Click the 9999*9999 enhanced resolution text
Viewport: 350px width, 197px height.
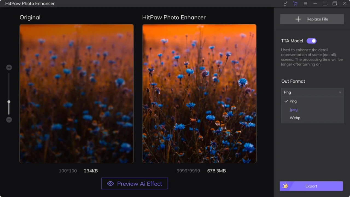tap(188, 171)
